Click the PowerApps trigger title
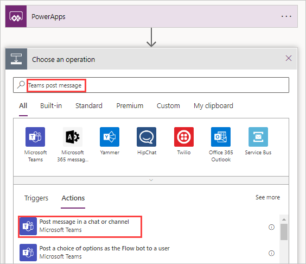 tap(48, 17)
